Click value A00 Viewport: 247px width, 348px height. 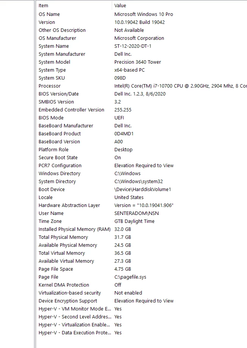119,142
